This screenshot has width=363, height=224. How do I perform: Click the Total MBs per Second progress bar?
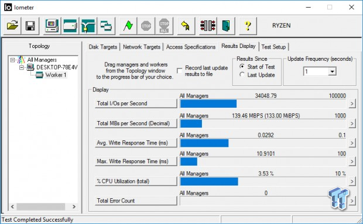(x=263, y=123)
